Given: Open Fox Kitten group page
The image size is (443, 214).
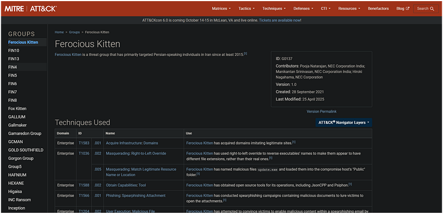Looking at the screenshot, I should (17, 109).
